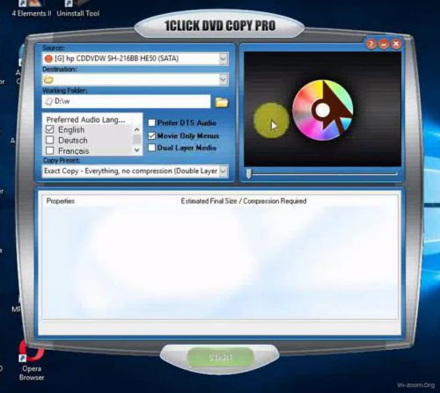Close the 1Click DVD Copy Pro window

pos(396,44)
